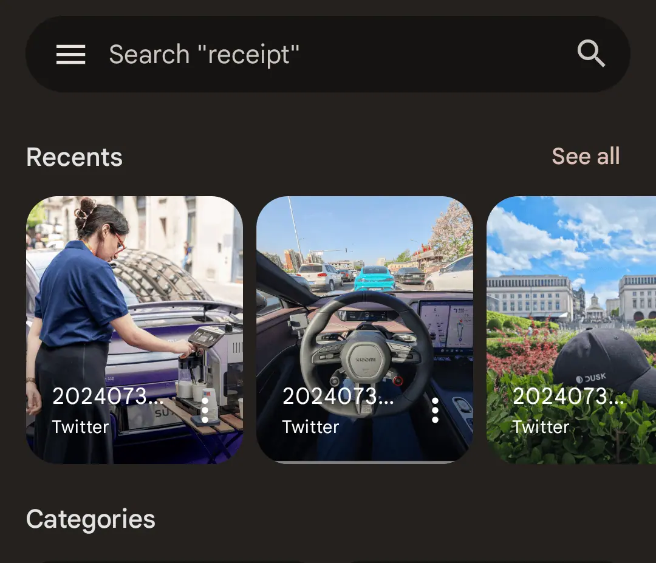Open the Dusk cap garden photo

[571, 330]
